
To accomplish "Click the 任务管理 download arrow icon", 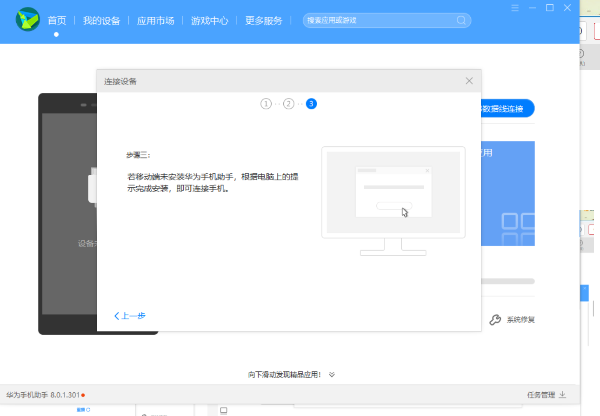I will coord(562,395).
